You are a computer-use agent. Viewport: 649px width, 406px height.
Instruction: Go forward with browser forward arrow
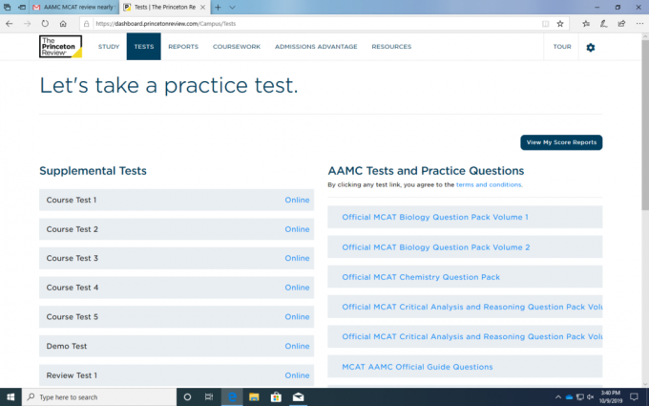point(28,24)
